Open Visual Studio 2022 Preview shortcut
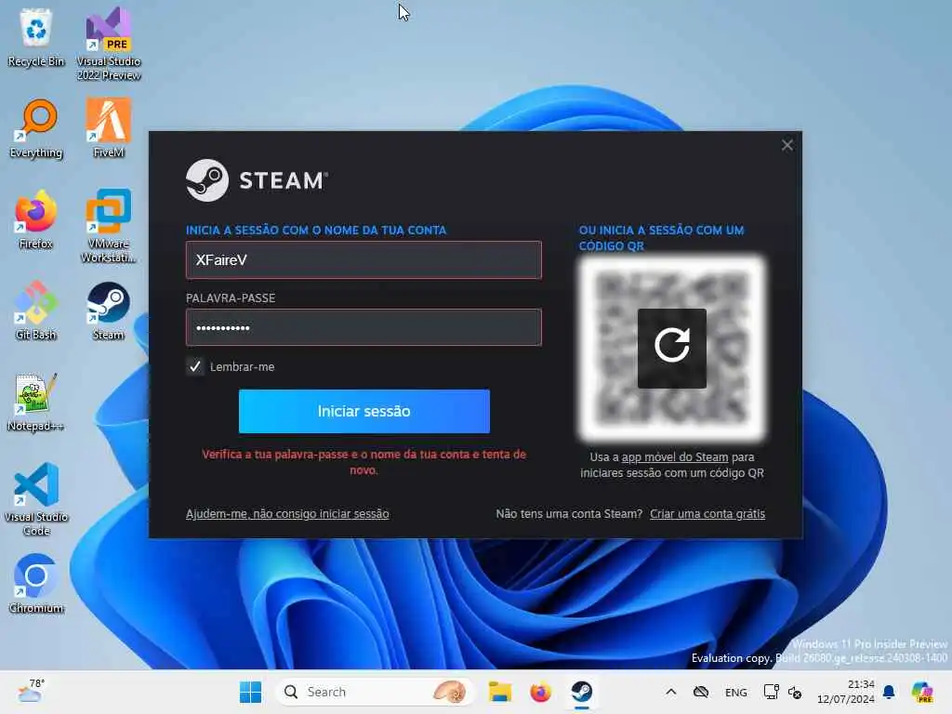952x714 pixels. (x=109, y=44)
